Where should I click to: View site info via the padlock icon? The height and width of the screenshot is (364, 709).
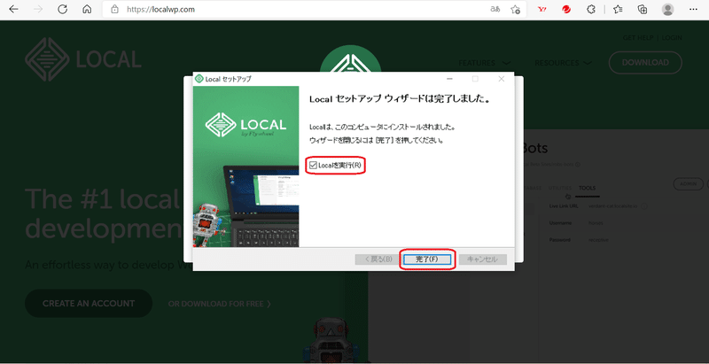(x=115, y=9)
